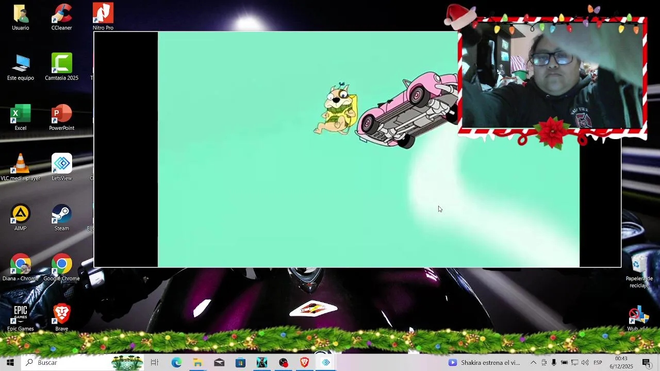Expand the hidden tray icons chevron
660x371 pixels.
point(533,363)
